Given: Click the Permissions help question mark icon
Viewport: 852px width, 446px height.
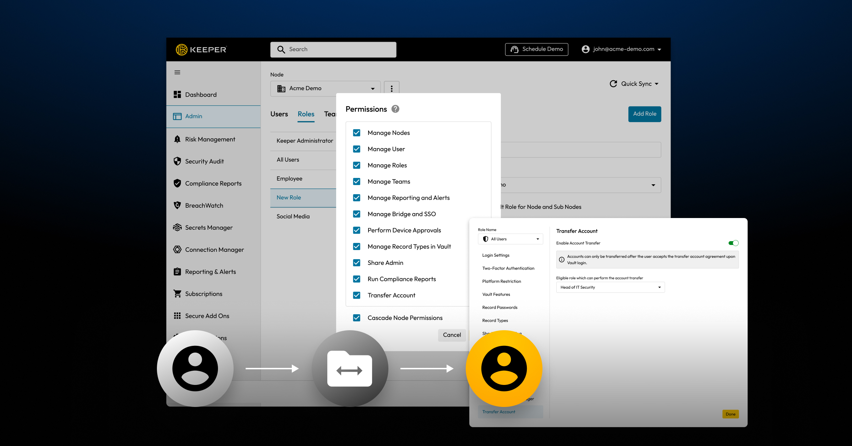Looking at the screenshot, I should (395, 109).
